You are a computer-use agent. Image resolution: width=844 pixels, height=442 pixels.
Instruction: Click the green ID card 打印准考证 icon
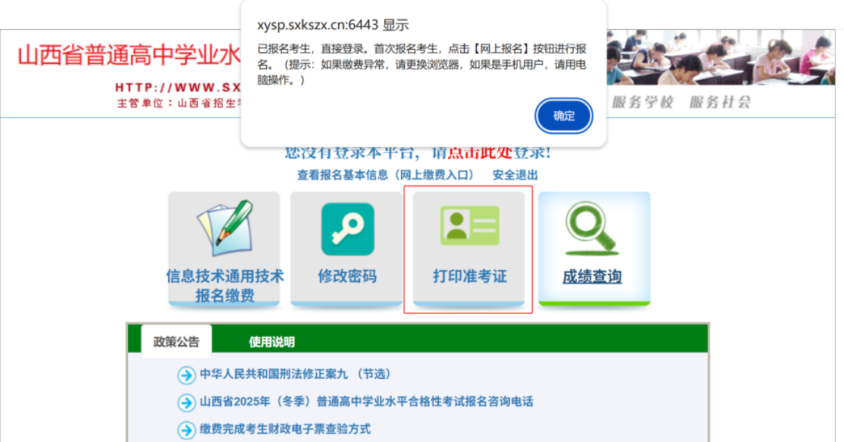pos(469,225)
